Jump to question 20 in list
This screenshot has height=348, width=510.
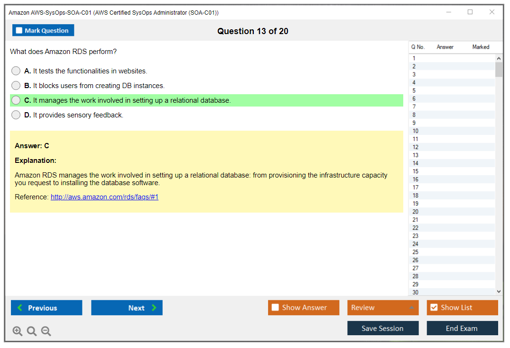click(416, 212)
